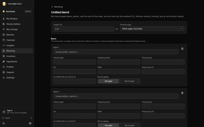The image size is (204, 127).
Task: Open the Inventory section
Action: pyautogui.click(x=17, y=56)
